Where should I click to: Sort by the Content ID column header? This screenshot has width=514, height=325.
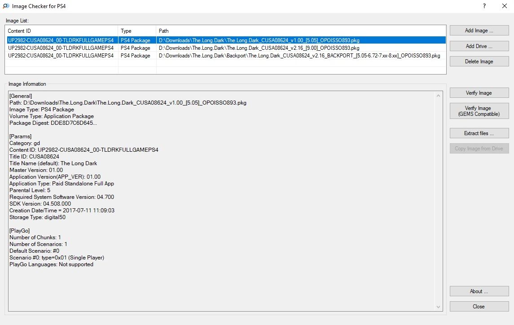point(62,31)
